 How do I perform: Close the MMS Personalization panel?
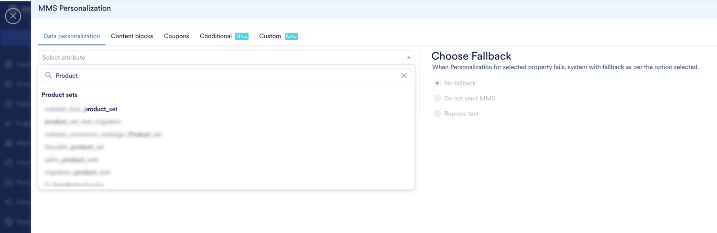13,16
